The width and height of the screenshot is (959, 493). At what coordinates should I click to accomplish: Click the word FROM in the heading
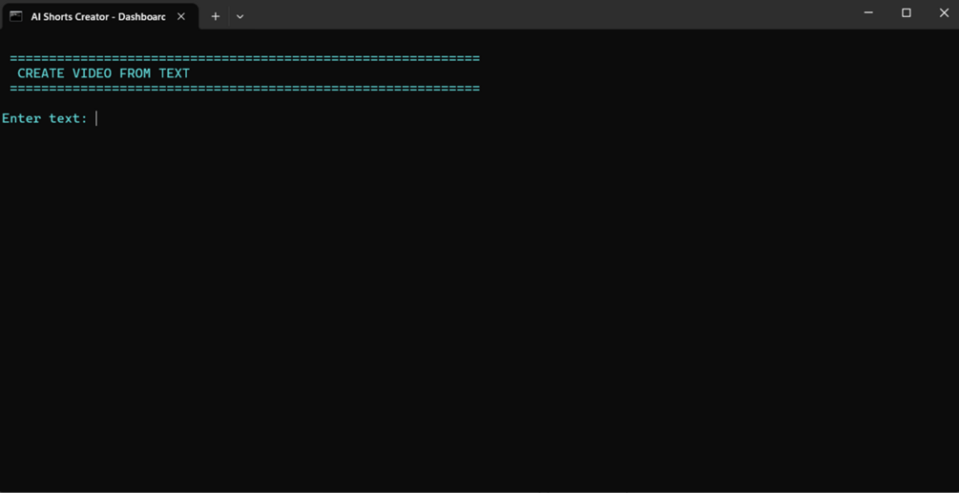[136, 74]
